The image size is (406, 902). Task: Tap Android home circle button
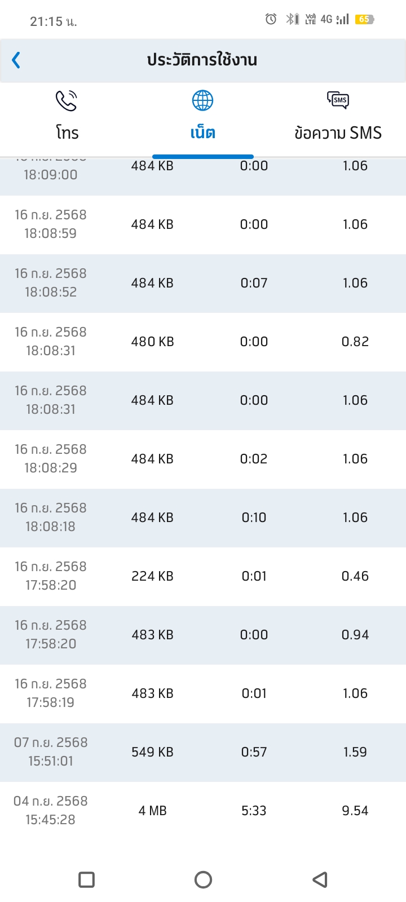(203, 879)
